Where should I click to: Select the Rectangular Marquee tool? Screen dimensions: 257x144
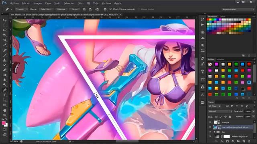[x=4, y=25]
